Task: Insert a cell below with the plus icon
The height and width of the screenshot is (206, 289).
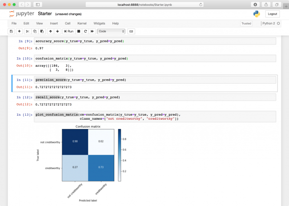Action: click(x=19, y=31)
